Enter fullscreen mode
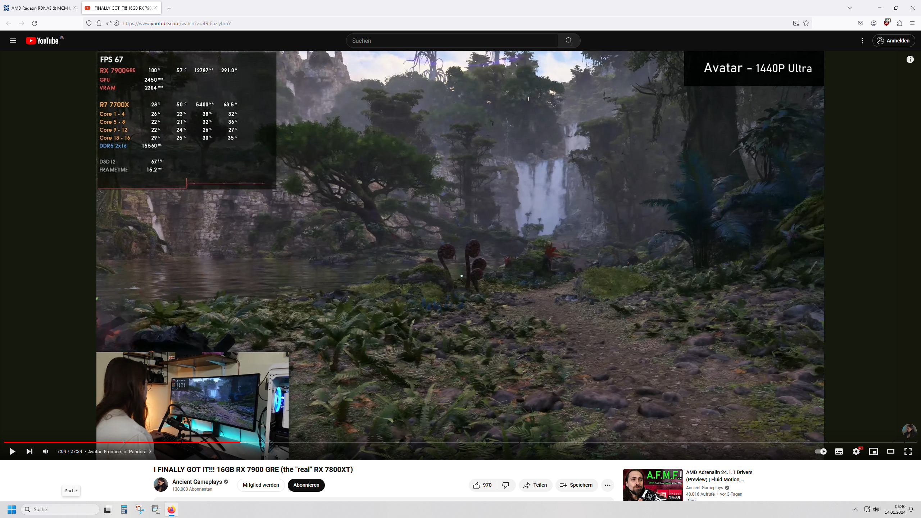The height and width of the screenshot is (518, 921). pyautogui.click(x=908, y=451)
